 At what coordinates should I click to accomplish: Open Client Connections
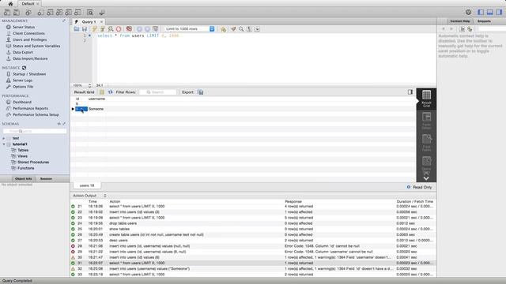tap(28, 33)
